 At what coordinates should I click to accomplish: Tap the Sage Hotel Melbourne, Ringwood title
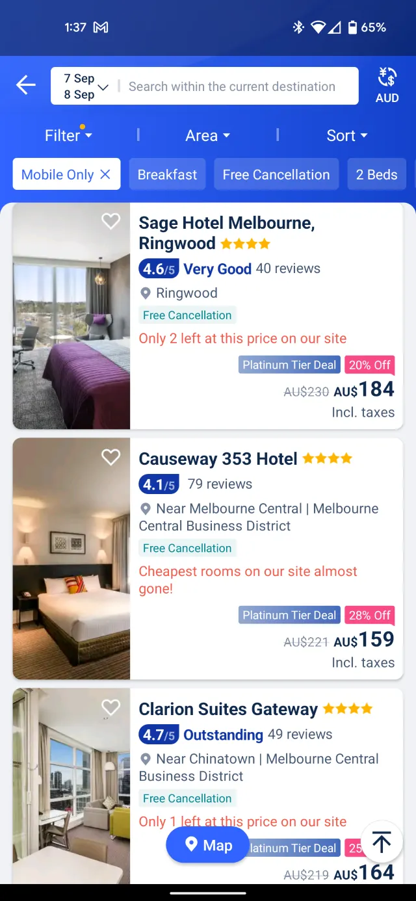[226, 233]
